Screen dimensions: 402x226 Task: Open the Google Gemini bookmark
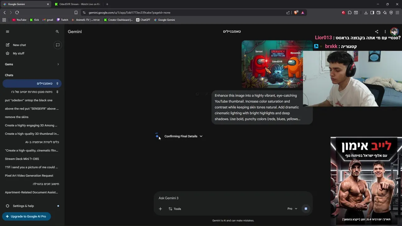164,20
